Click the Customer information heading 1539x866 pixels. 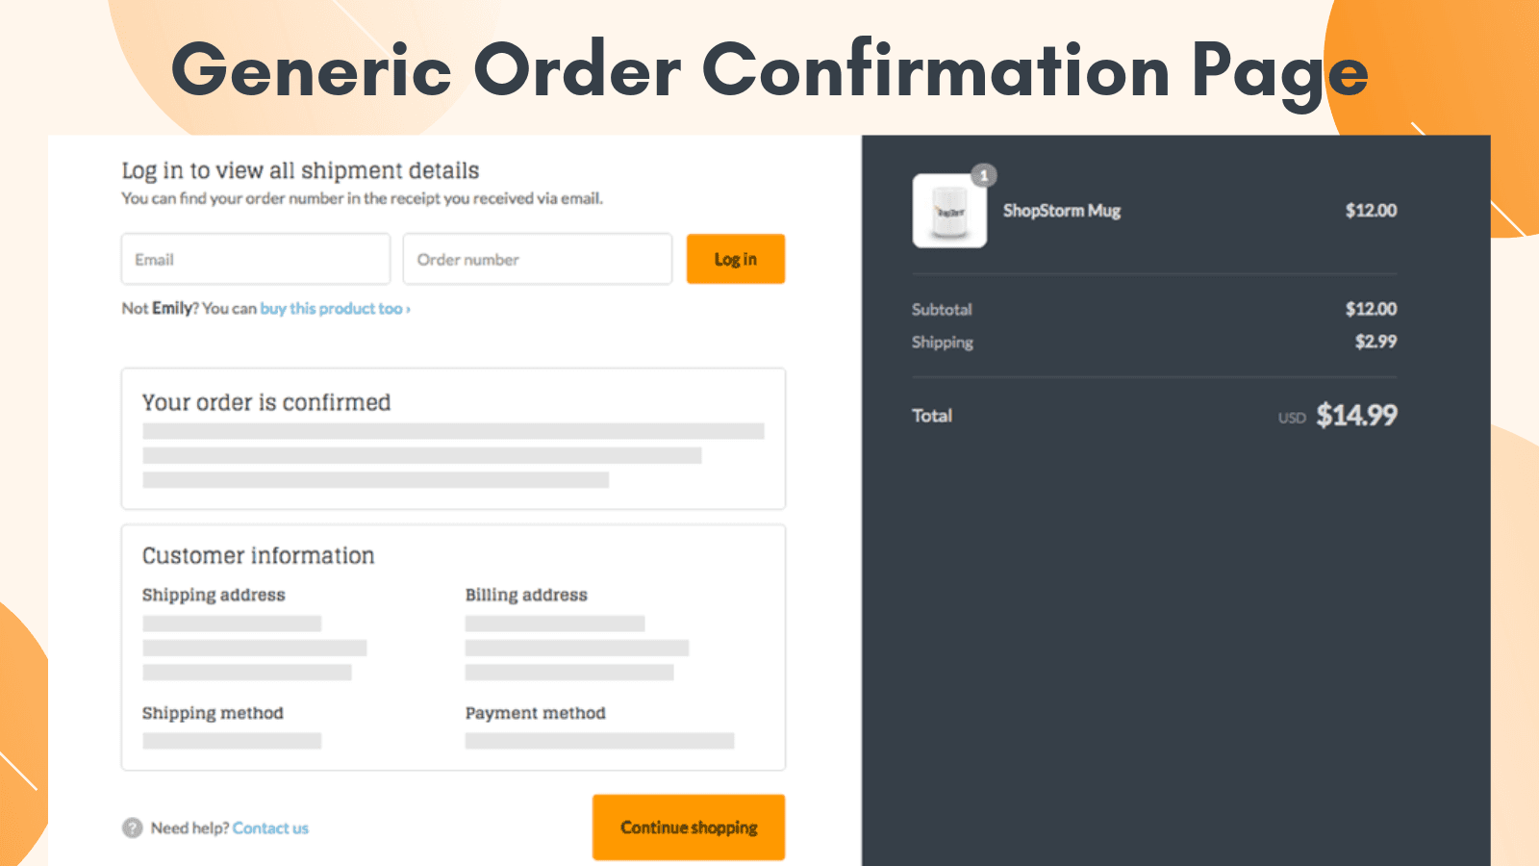[258, 555]
